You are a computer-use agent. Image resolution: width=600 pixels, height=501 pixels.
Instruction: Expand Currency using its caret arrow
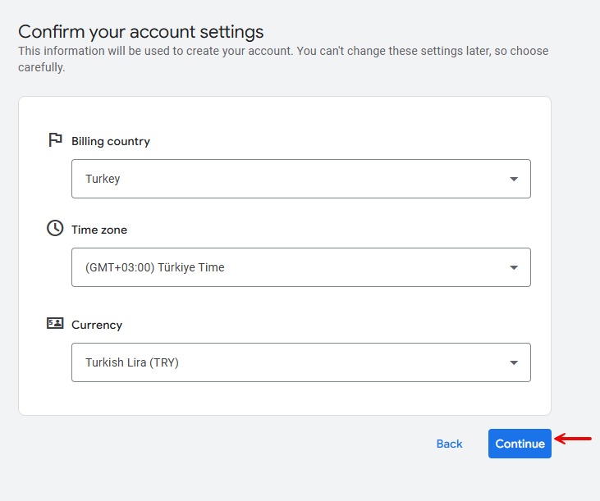514,362
